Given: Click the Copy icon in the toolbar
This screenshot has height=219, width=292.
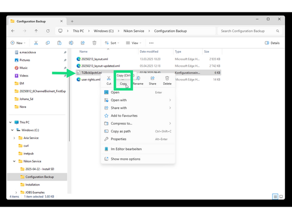Looking at the screenshot, I should point(48,43).
